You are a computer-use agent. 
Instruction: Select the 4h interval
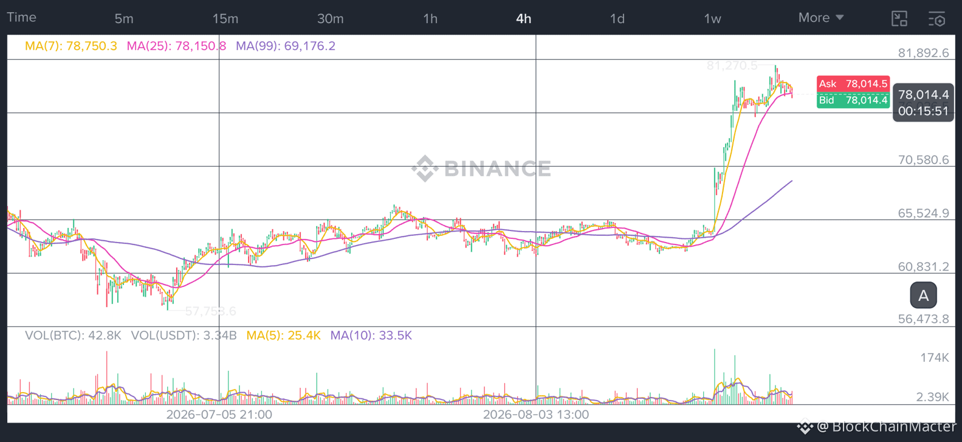[524, 19]
